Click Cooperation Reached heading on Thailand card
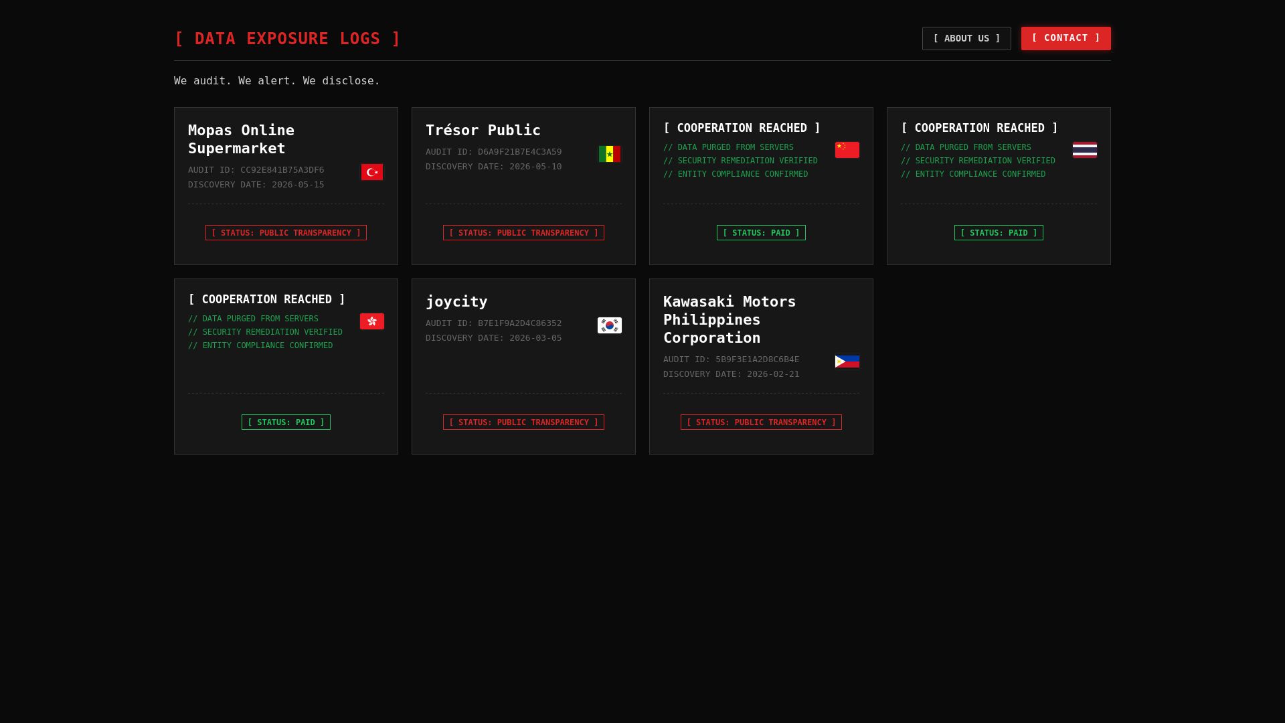This screenshot has height=723, width=1285. pos(979,128)
